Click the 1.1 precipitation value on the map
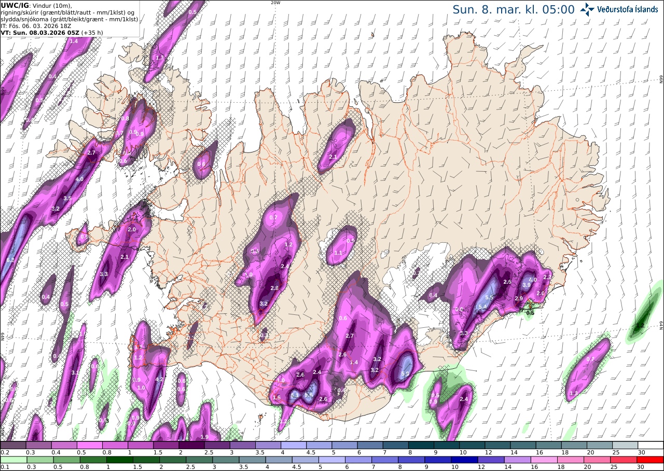Viewport: 664px width, 471px height. (x=339, y=253)
